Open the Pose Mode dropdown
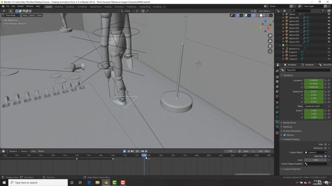This screenshot has width=332, height=186. 11,15
